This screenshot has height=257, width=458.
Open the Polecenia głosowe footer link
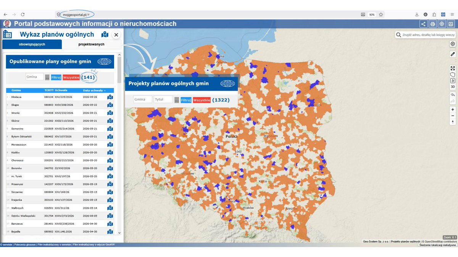coord(25,245)
